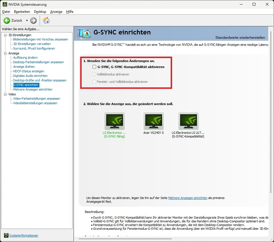This screenshot has height=242, width=274.
Task: Click the horizontal scrollbar at bottom
Action: tap(125, 239)
